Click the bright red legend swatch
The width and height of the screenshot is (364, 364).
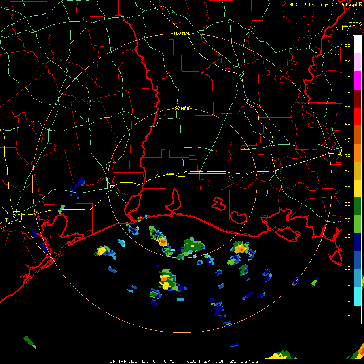[357, 116]
